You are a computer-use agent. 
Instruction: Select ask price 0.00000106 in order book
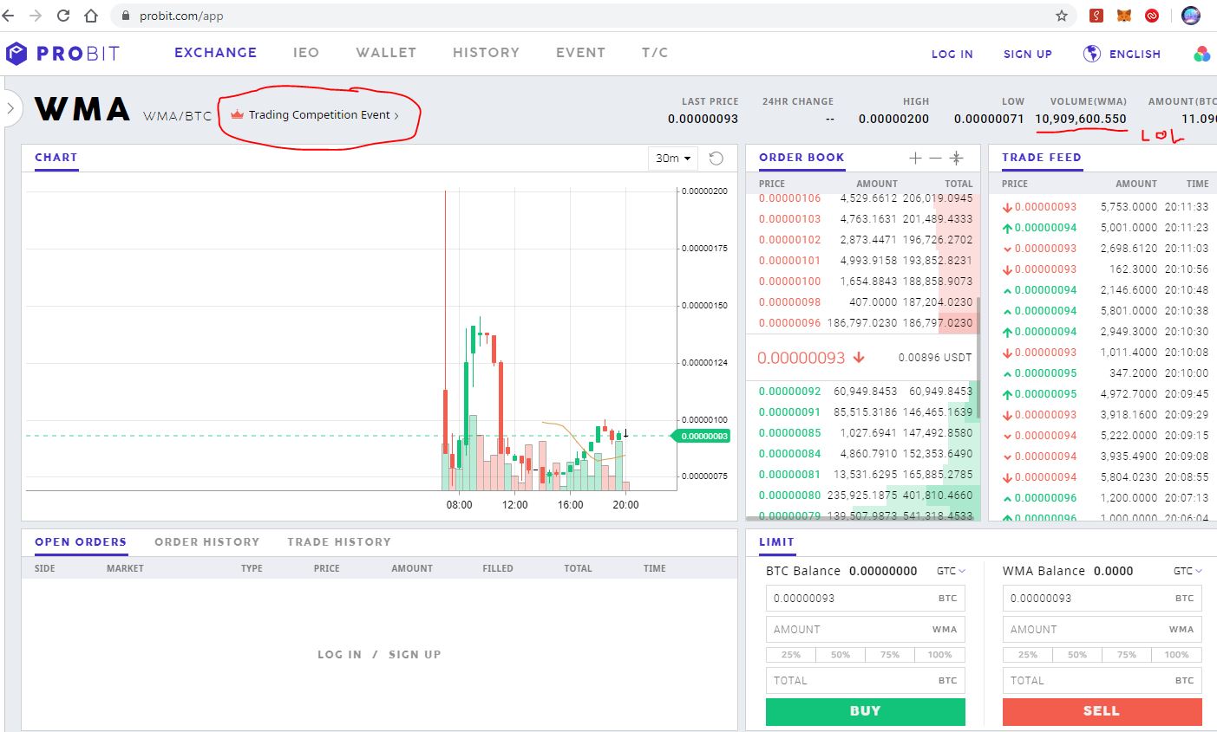pyautogui.click(x=789, y=198)
